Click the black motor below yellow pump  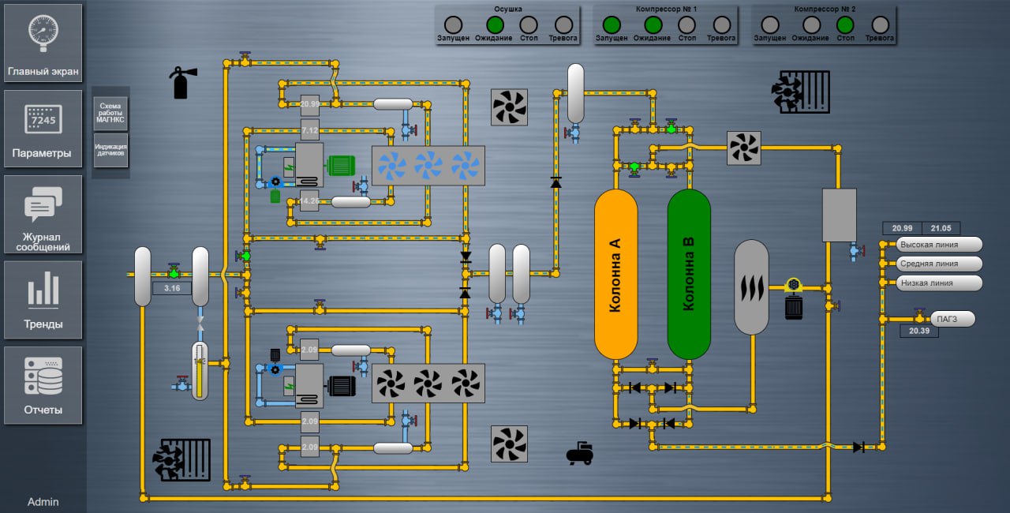click(x=794, y=306)
